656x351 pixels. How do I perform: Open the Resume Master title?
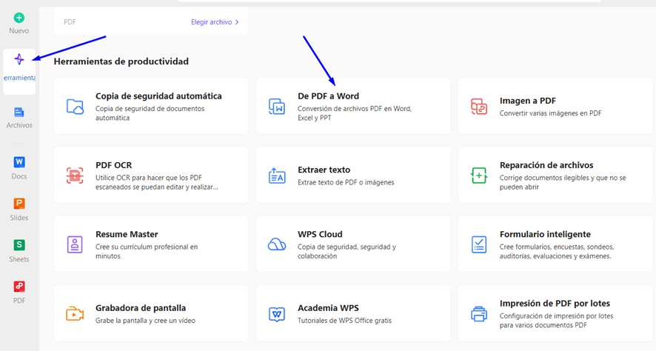click(x=127, y=234)
